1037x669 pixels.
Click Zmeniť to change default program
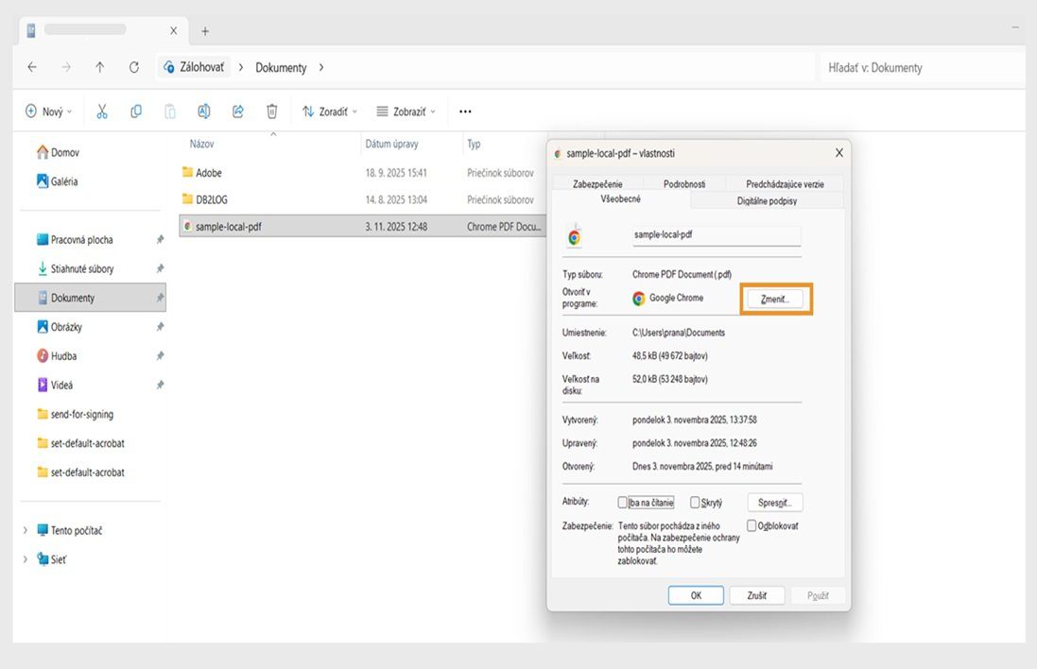point(775,299)
